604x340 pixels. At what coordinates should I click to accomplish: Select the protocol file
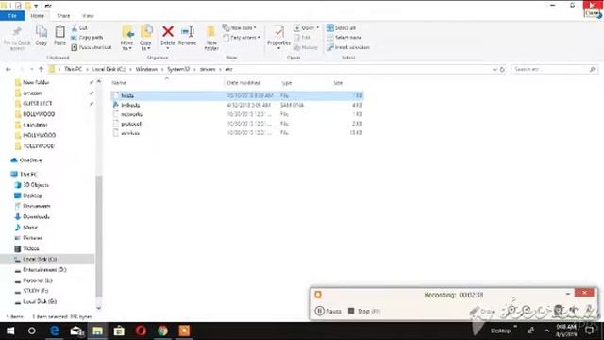[x=237, y=124]
